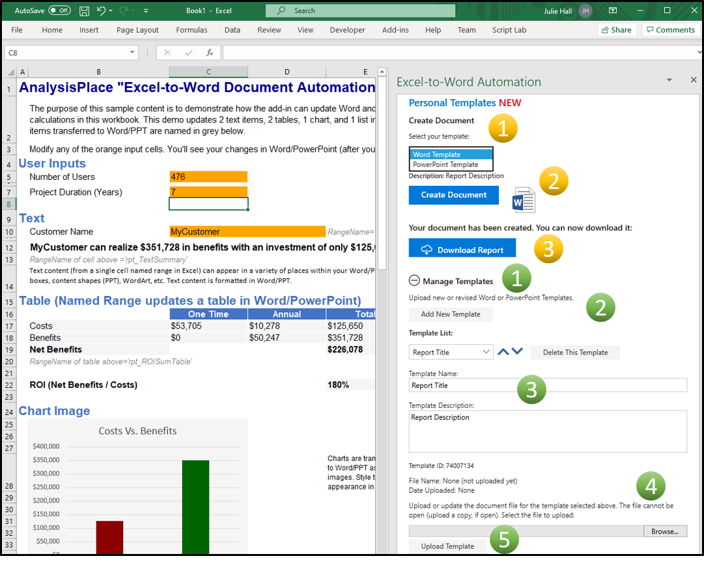Click the Add New Template button

coord(450,314)
